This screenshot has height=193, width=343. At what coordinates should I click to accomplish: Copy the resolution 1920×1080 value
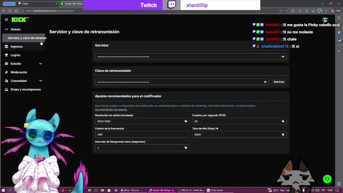tap(186, 121)
